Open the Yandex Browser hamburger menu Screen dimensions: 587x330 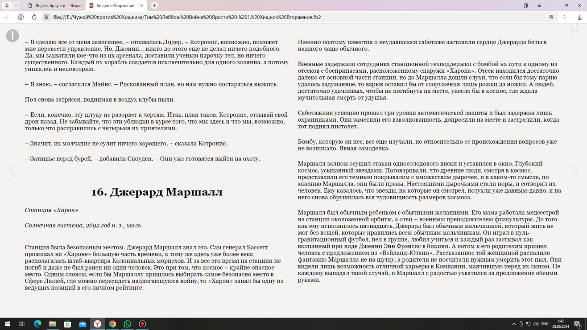(539, 5)
